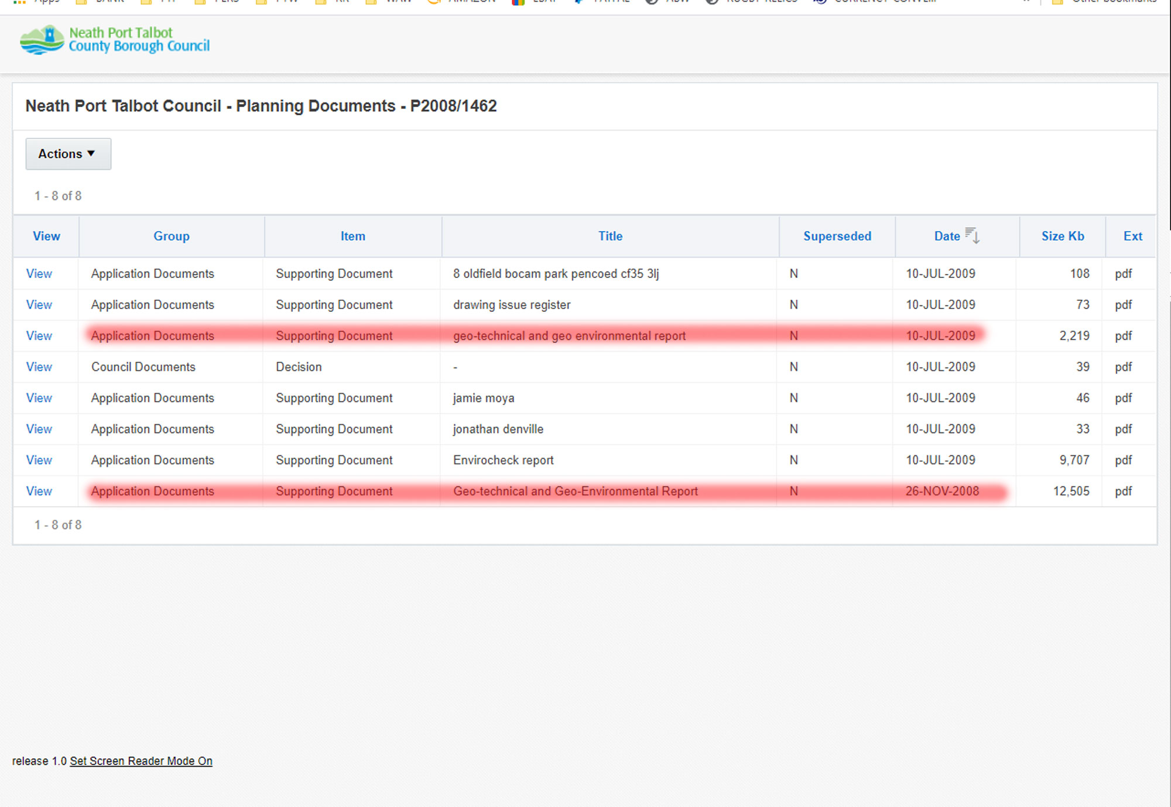
Task: Open the Actions dropdown menu
Action: click(x=68, y=154)
